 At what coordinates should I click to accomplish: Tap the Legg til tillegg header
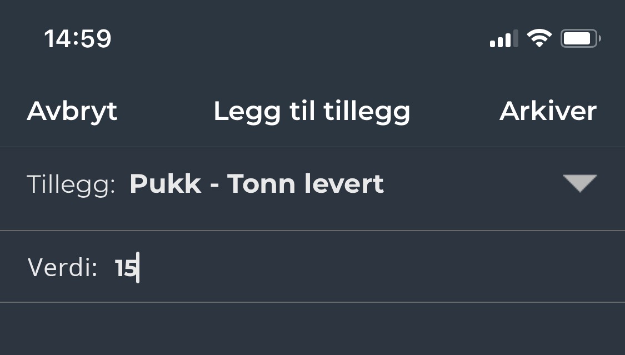tap(312, 111)
